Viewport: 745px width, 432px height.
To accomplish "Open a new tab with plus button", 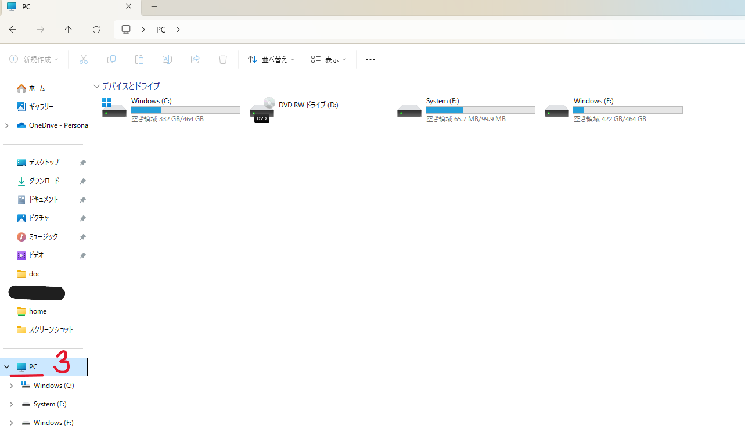I will tap(154, 7).
